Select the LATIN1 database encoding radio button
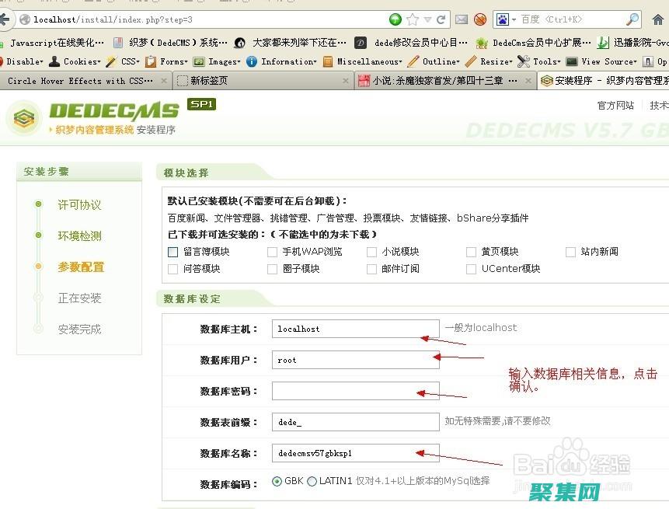 309,480
